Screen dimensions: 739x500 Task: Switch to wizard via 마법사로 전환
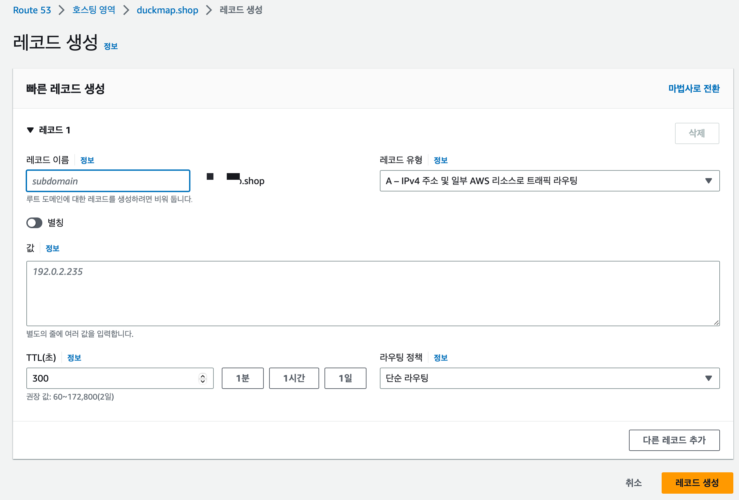coord(694,89)
